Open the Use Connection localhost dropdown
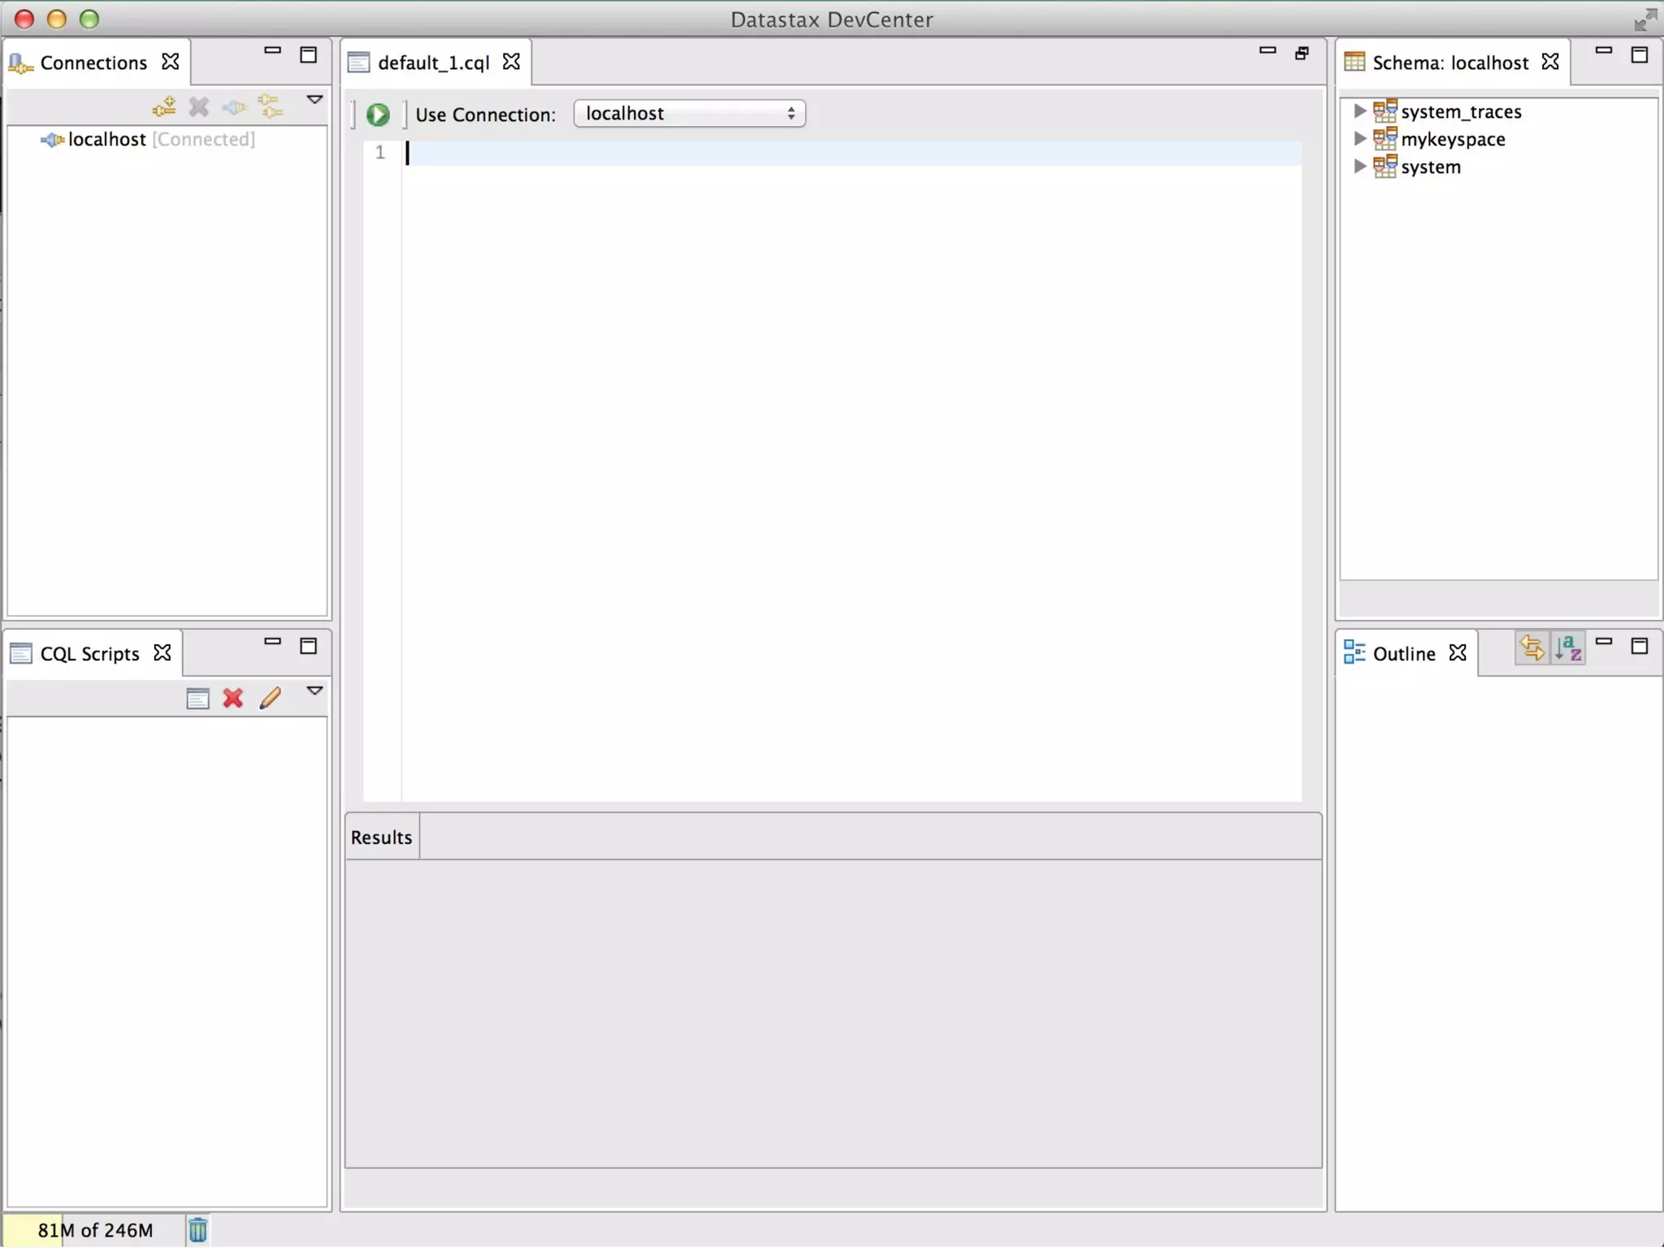1664x1248 pixels. point(689,114)
